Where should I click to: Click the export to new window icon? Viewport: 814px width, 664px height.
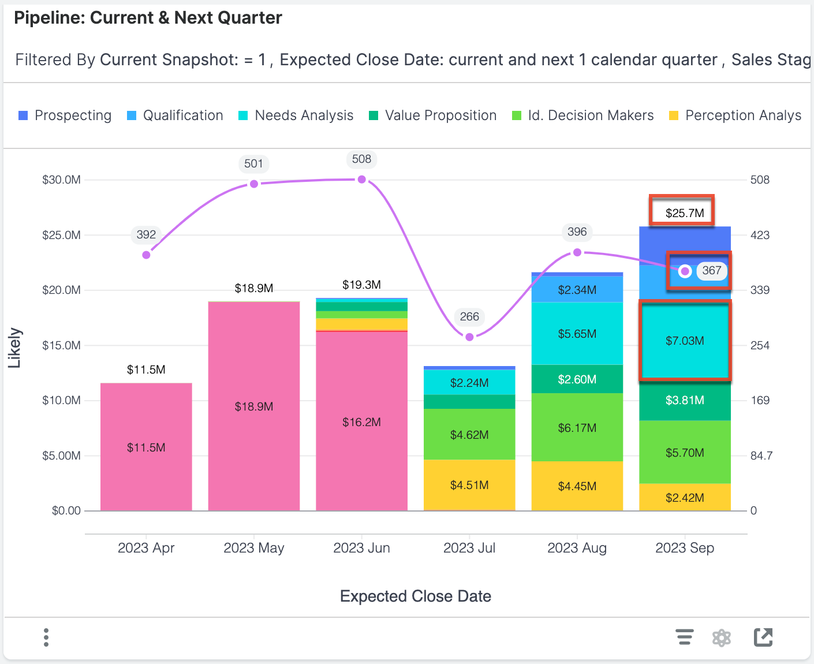pyautogui.click(x=763, y=637)
